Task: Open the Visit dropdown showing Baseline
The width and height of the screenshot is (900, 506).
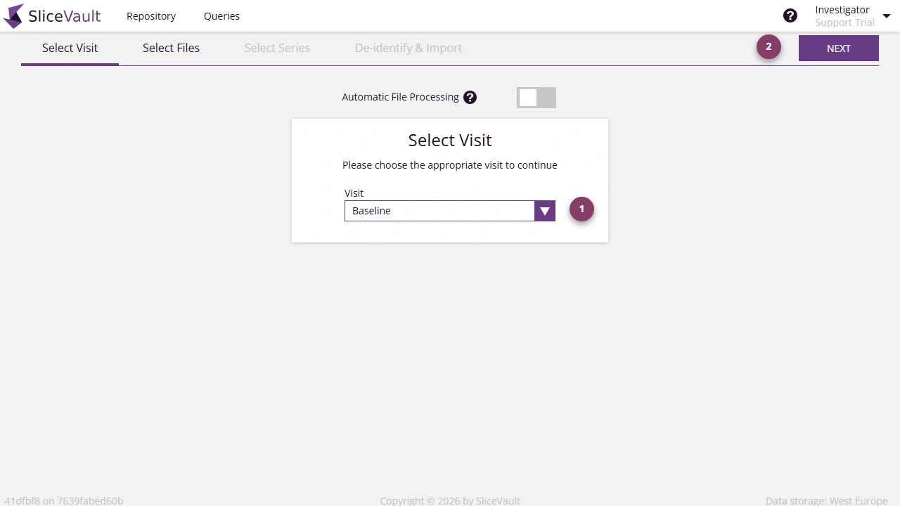Action: (439, 210)
